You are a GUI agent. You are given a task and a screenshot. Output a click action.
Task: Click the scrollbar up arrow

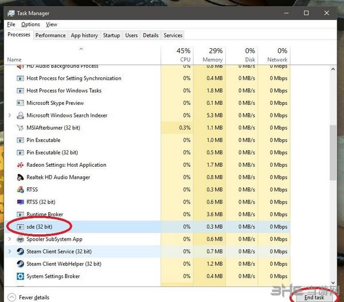(x=333, y=69)
